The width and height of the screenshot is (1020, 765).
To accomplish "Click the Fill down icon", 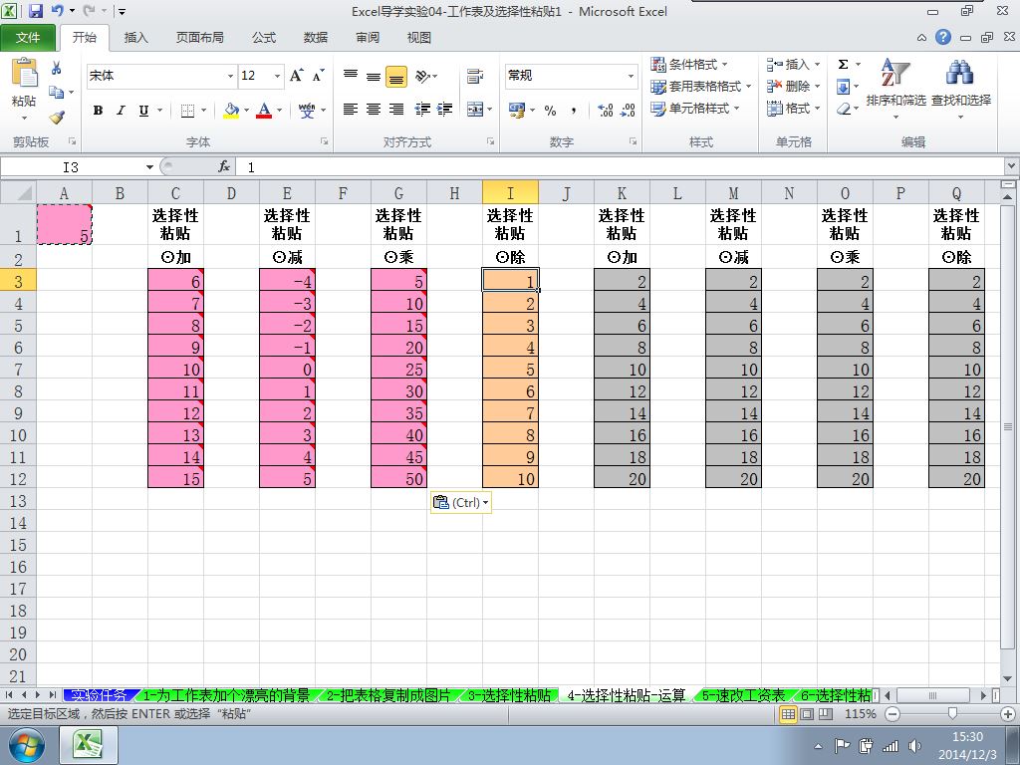I will [843, 87].
